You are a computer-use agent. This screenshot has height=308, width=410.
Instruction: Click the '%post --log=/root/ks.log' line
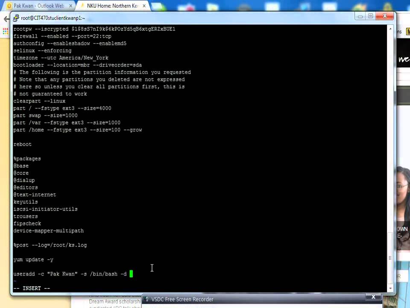[x=50, y=245]
